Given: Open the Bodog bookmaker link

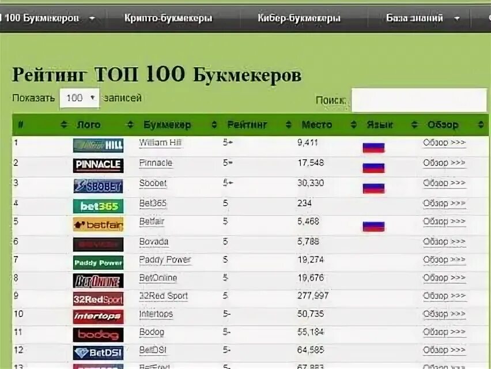Looking at the screenshot, I should pos(152,332).
